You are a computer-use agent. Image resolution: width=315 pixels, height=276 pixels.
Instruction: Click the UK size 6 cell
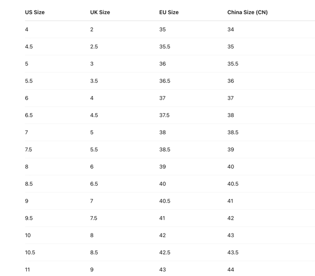tap(92, 167)
